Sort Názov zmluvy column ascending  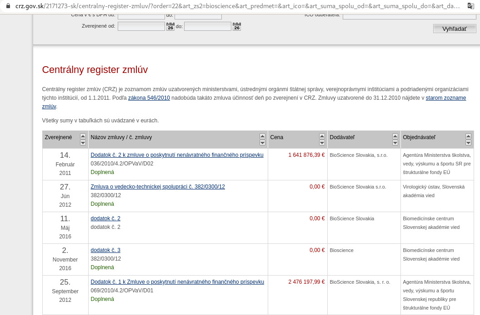262,136
